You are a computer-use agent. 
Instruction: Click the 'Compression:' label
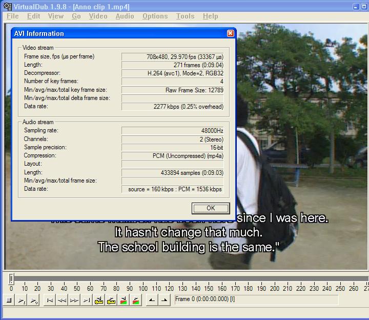[40, 155]
